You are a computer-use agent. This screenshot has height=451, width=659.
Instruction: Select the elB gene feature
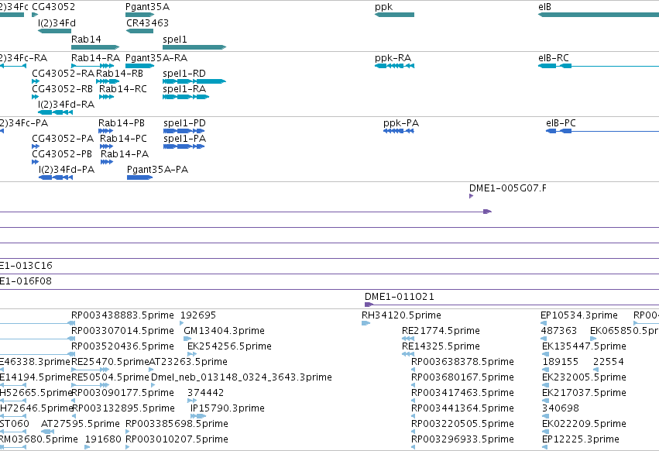pyautogui.click(x=599, y=15)
